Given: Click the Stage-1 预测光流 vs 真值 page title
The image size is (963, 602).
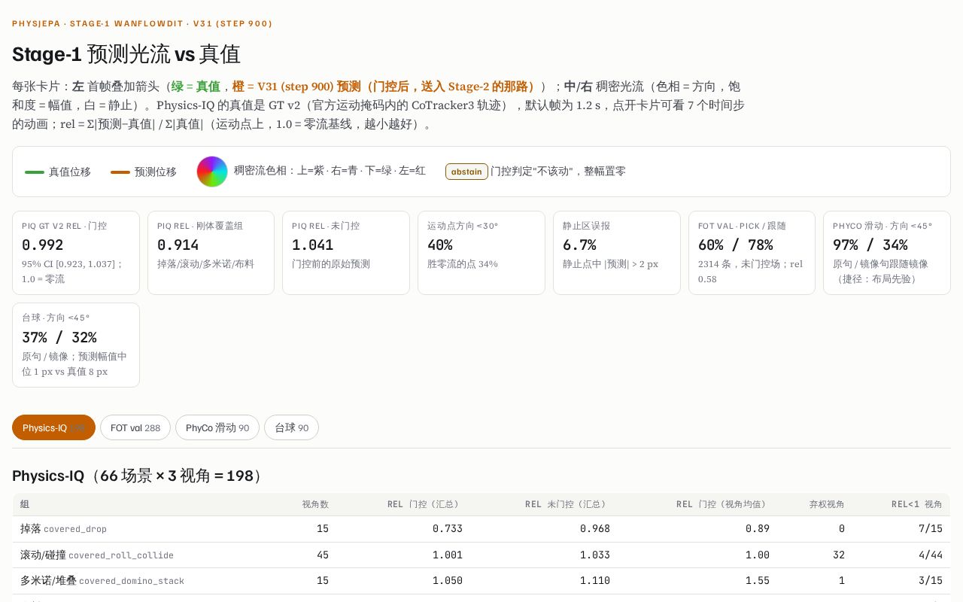Looking at the screenshot, I should (x=126, y=54).
